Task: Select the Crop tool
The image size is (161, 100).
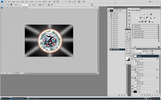Action: [x=127, y=37]
